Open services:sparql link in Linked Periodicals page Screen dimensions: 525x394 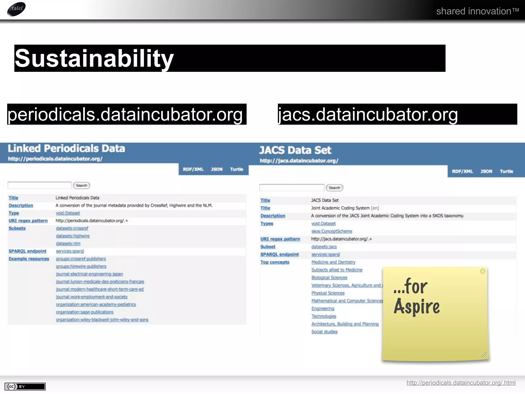(70, 251)
